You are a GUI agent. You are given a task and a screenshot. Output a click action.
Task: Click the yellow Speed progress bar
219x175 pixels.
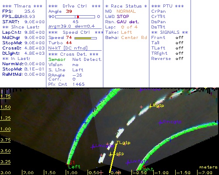point(85,38)
